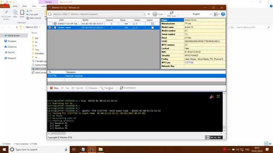Toggle locked checkbox for Sweet home network
The width and height of the screenshot is (273, 153).
point(153,28)
